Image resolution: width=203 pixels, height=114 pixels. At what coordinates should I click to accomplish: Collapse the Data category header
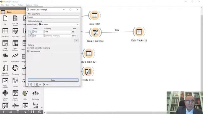coord(13,12)
